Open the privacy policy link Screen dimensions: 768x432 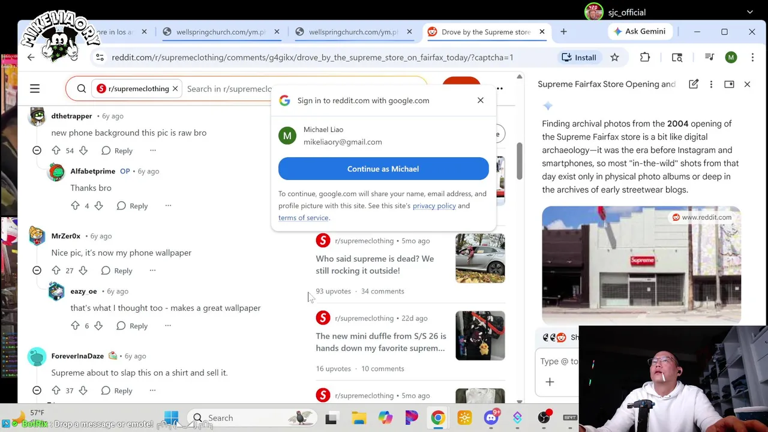pyautogui.click(x=434, y=206)
